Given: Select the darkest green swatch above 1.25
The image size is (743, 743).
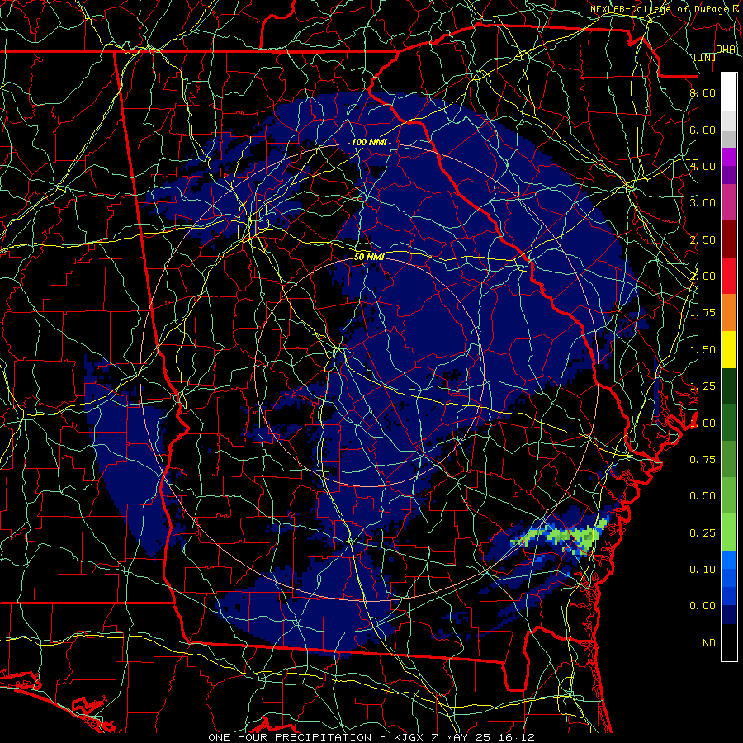Looking at the screenshot, I should click(729, 386).
